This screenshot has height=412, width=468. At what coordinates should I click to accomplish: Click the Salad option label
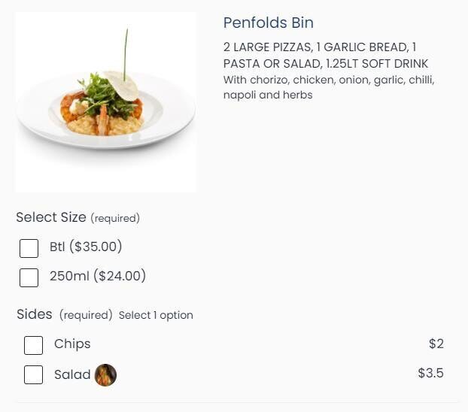click(x=72, y=374)
